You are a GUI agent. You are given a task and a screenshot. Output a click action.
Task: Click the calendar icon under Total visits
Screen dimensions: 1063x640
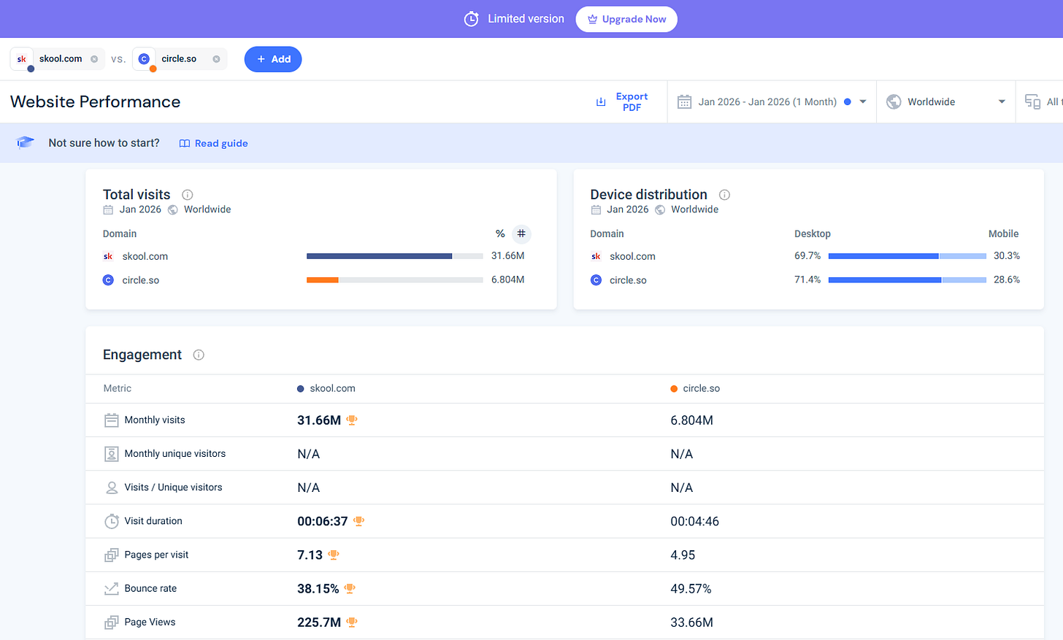(108, 210)
